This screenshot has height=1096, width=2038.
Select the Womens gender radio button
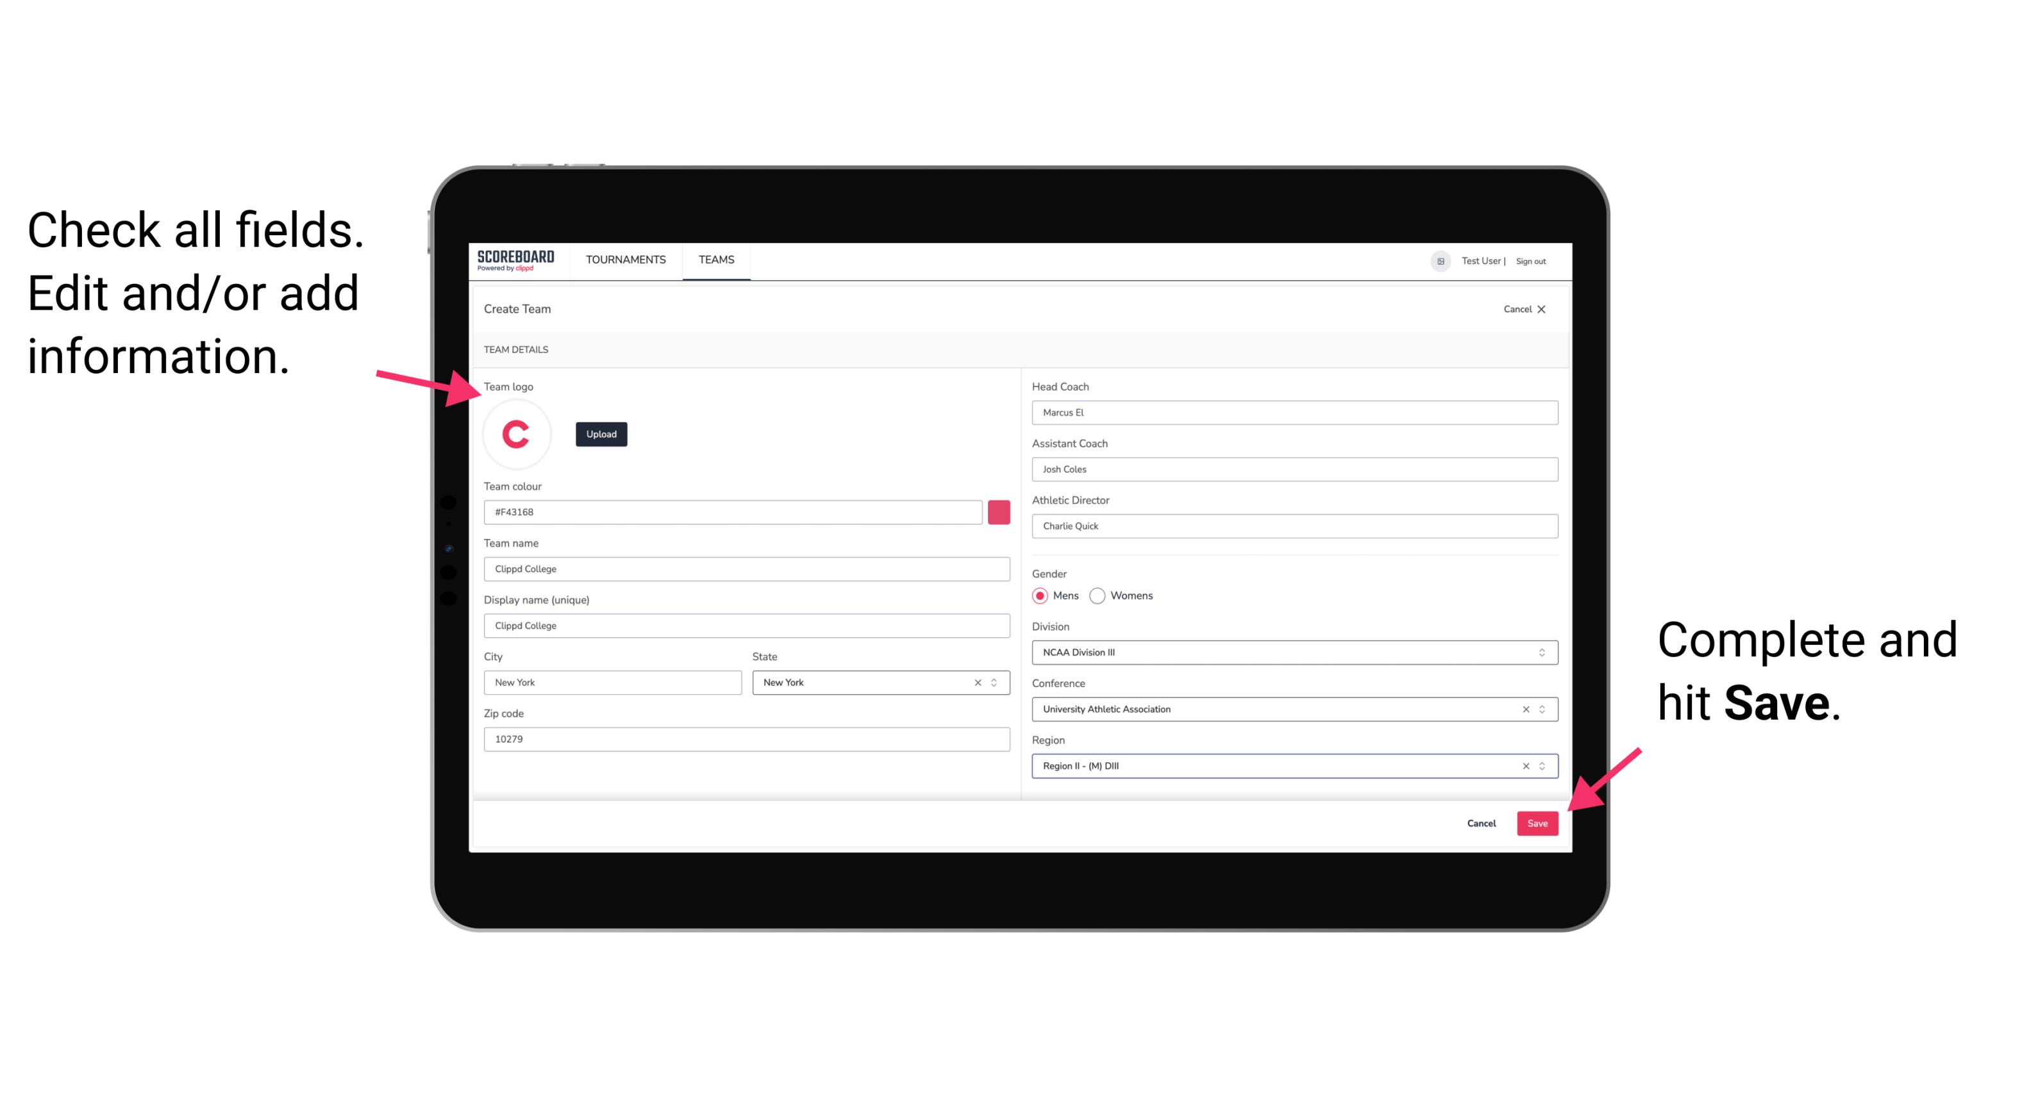click(1099, 595)
